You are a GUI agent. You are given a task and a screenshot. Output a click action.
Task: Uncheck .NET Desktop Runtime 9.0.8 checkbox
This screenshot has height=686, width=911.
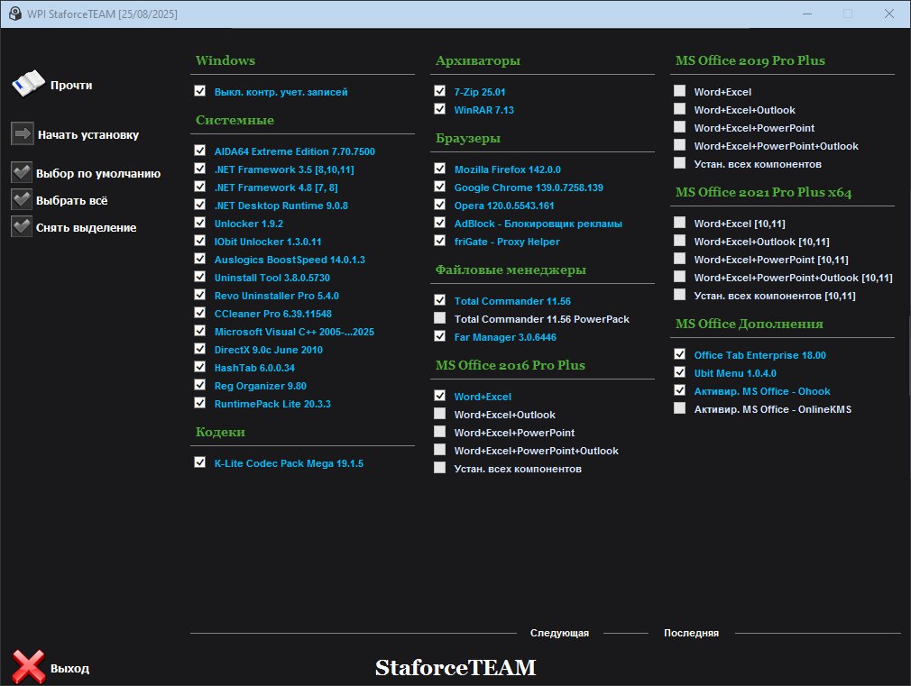200,205
